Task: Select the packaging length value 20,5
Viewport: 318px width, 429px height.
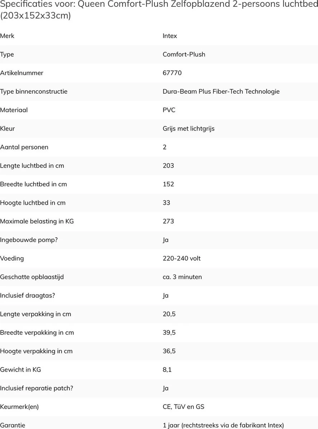Action: [169, 314]
